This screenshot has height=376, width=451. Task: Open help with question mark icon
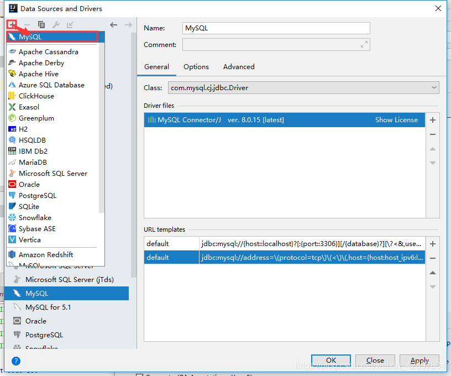[16, 361]
